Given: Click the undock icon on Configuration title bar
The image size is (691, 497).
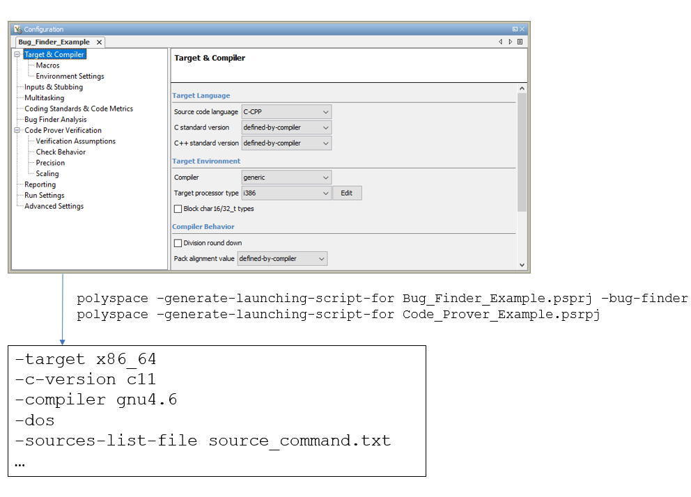Looking at the screenshot, I should tap(515, 29).
